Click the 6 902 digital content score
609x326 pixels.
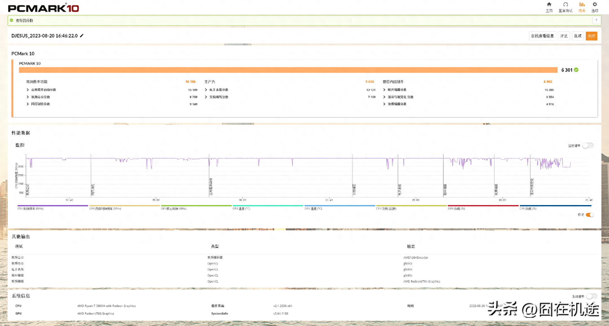(x=548, y=82)
